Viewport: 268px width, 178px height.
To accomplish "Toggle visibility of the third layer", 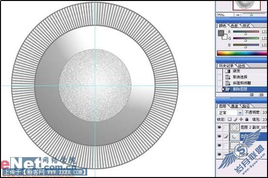I will [x=219, y=146].
